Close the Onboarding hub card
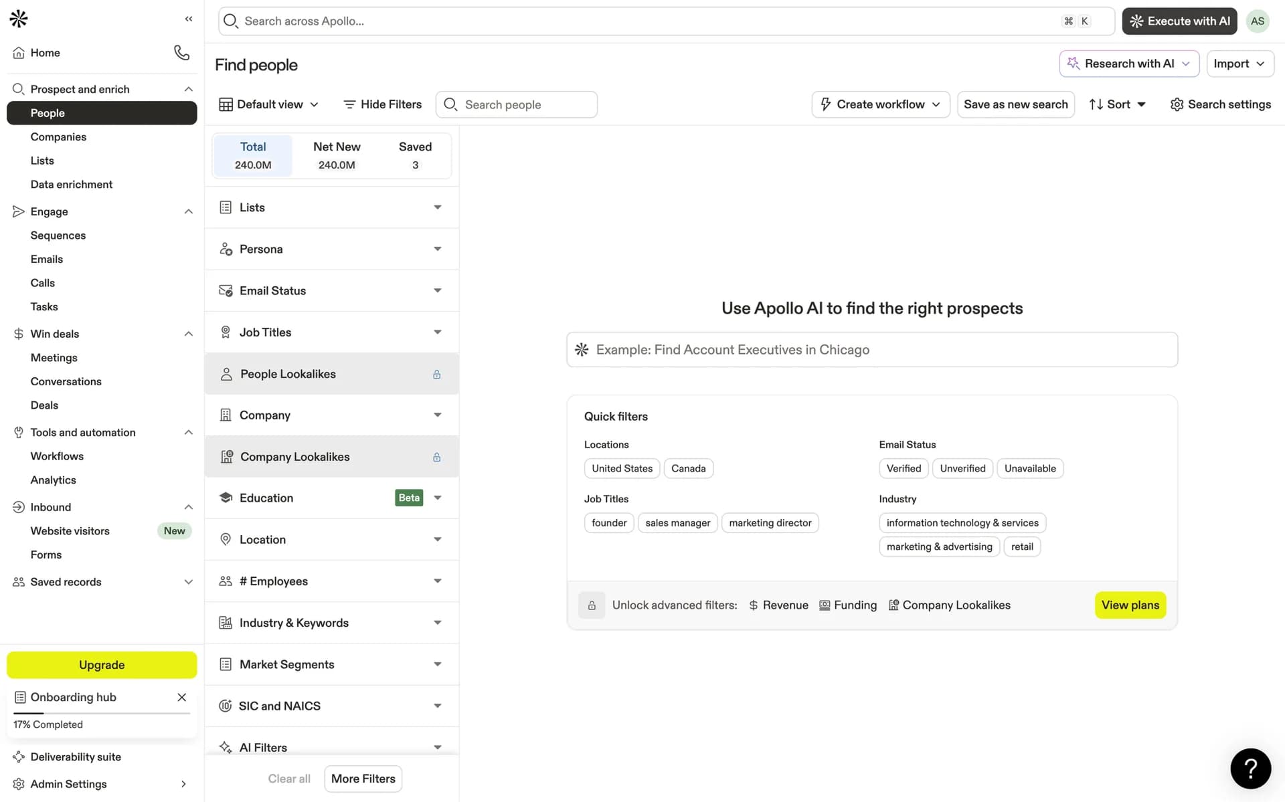Screen dimensions: 1285x802 pyautogui.click(x=181, y=697)
